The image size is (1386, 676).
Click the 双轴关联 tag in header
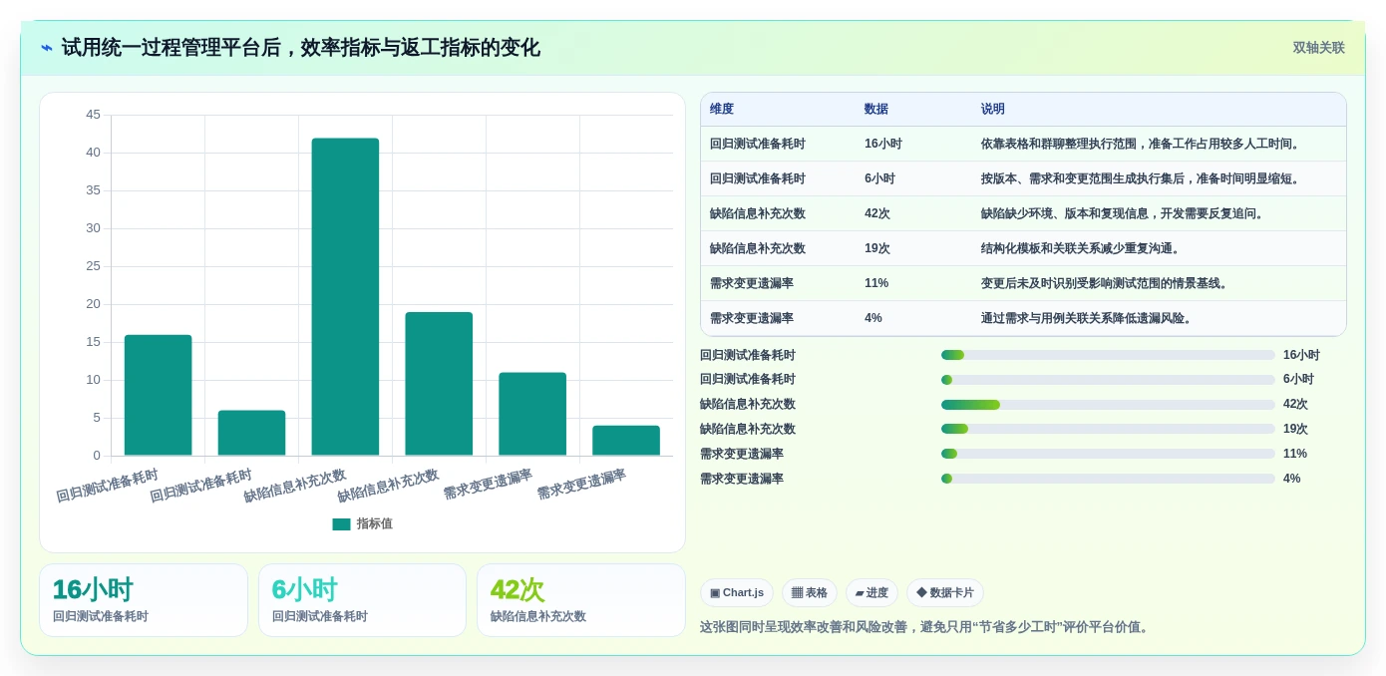1318,48
